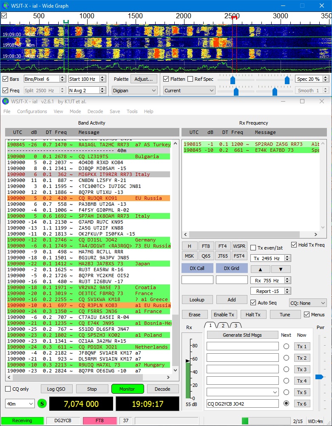Click the green S sync indicator icon
Viewport: 332px width, 426px height.
coord(42,404)
